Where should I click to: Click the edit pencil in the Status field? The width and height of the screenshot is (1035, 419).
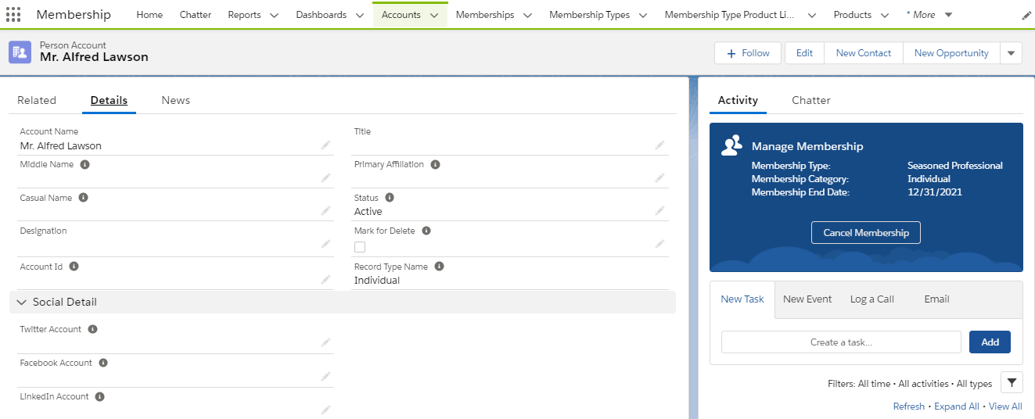pyautogui.click(x=659, y=211)
